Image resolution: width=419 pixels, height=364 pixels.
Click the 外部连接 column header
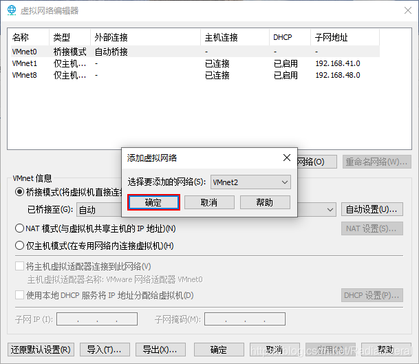145,37
